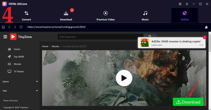This screenshot has width=211, height=110.
Task: Click Learn more on AdZilla ad
Action: click(157, 45)
